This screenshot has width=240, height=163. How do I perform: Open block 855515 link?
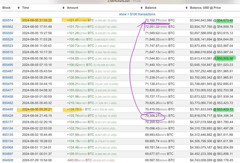point(8,52)
